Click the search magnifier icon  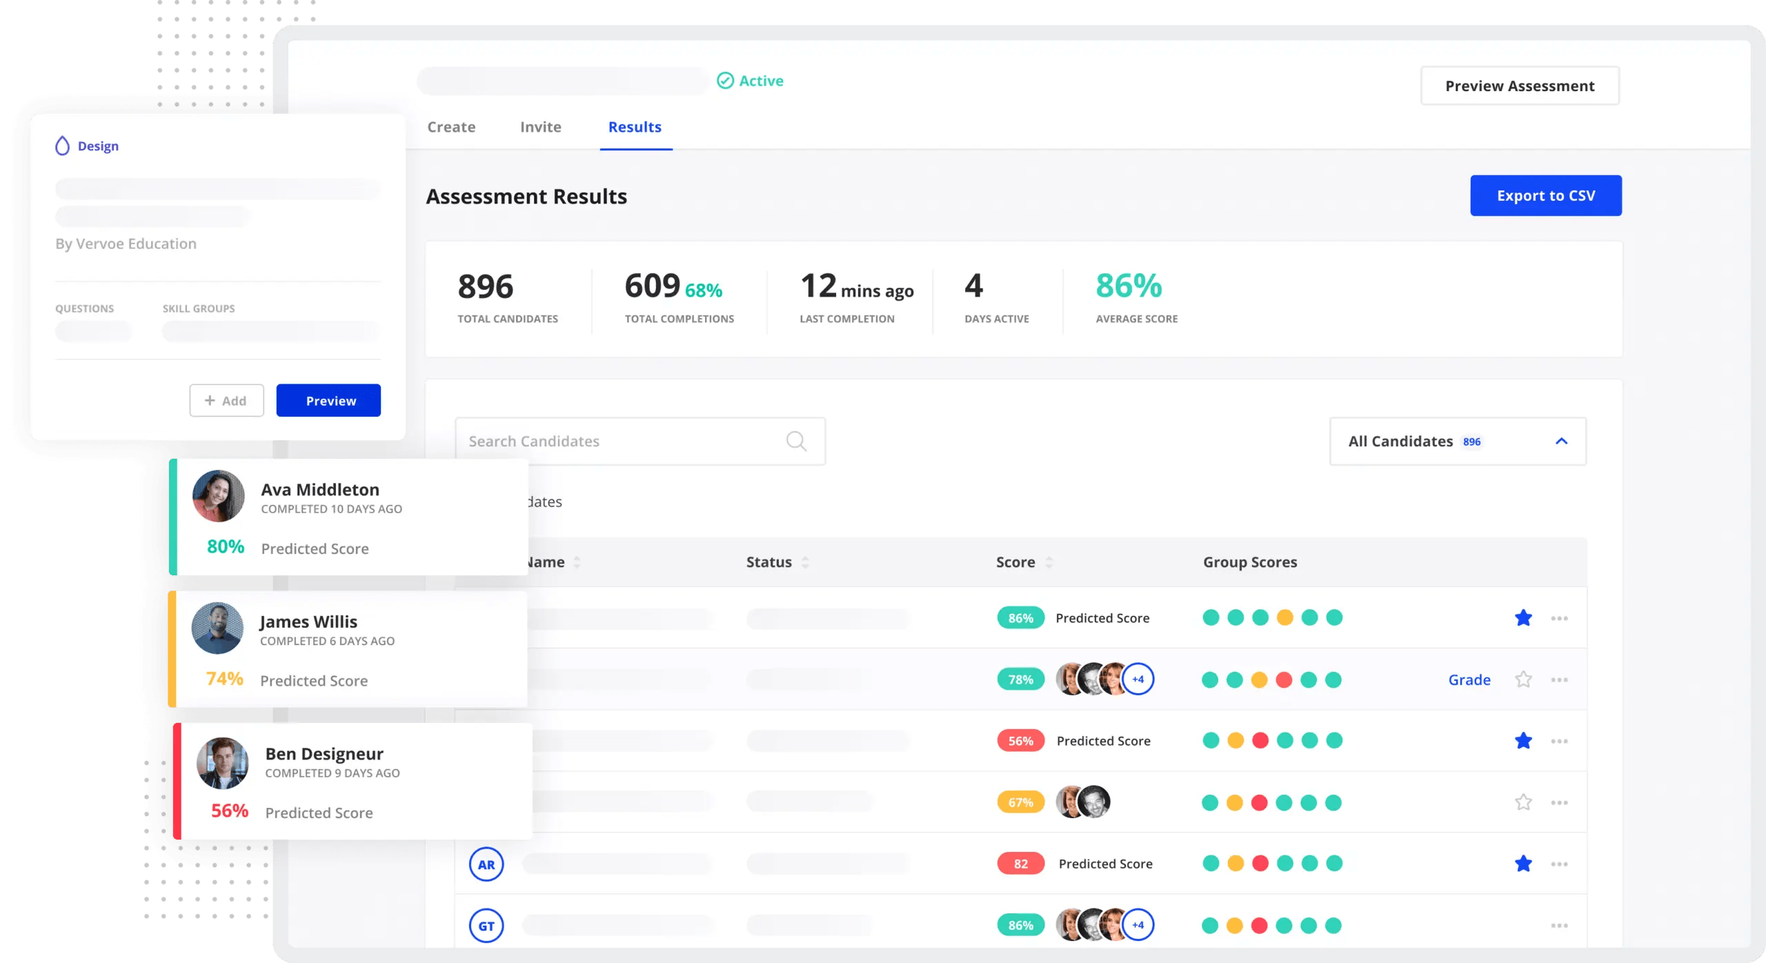[x=796, y=441]
